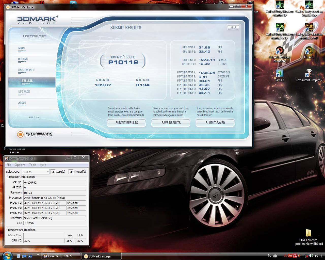325x260 pixels.
Task: Open Call of Duty Modern Warfare SP shortcut
Action: (x=280, y=9)
